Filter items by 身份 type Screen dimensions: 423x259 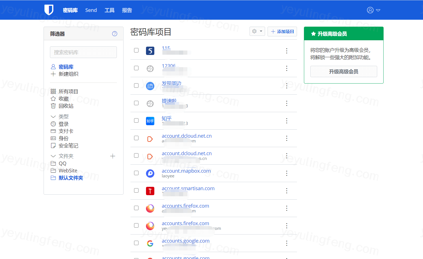point(64,139)
